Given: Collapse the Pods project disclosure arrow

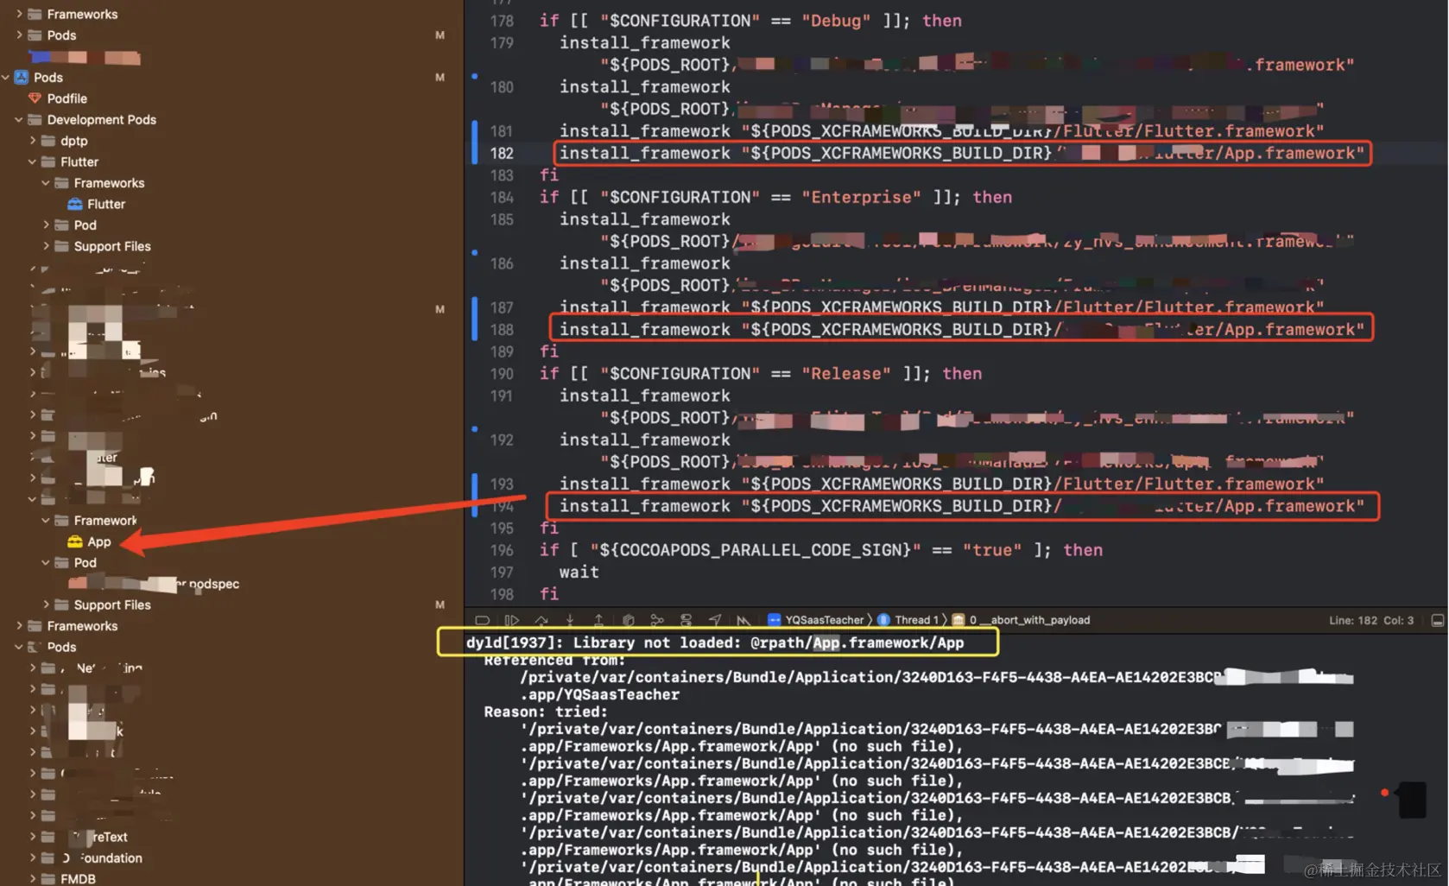Looking at the screenshot, I should pos(6,77).
